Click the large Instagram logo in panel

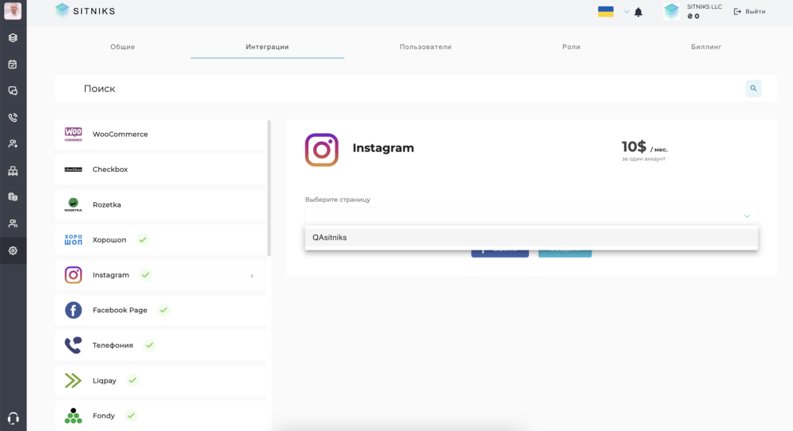pos(322,150)
